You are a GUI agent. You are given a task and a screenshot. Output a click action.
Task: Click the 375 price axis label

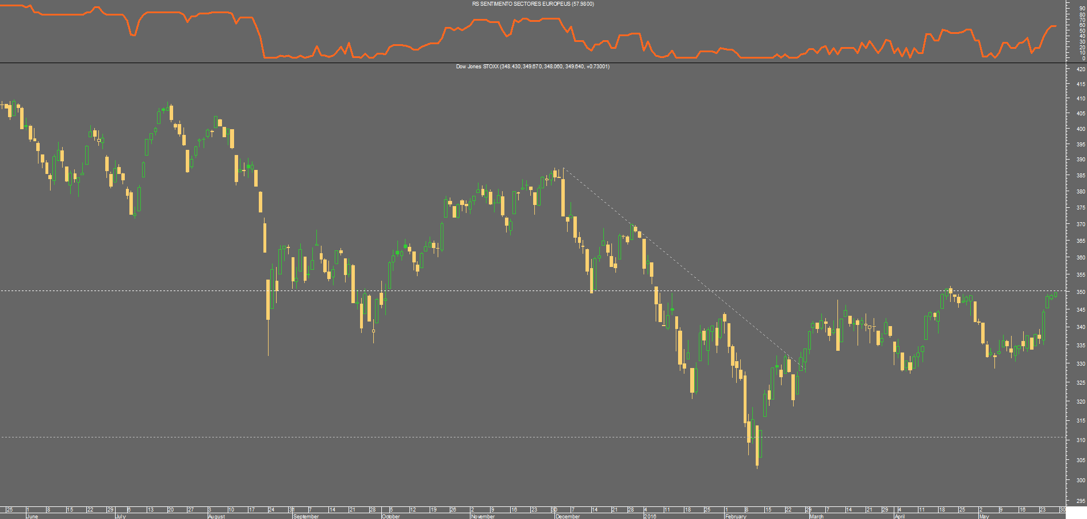point(1081,208)
